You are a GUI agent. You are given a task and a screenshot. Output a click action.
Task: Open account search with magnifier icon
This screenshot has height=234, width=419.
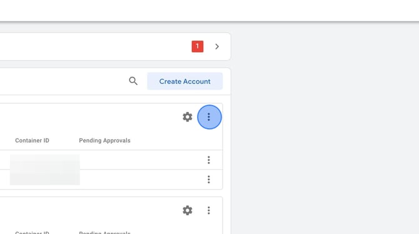133,81
